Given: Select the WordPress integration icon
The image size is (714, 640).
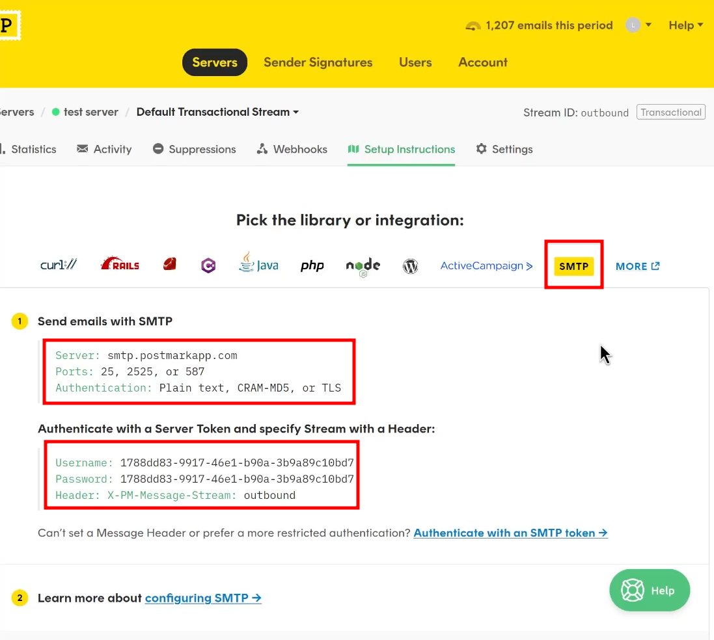Looking at the screenshot, I should coord(410,266).
